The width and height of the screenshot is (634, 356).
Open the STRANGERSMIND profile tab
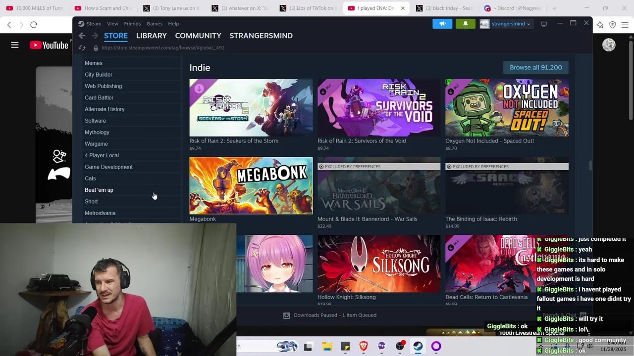click(261, 36)
